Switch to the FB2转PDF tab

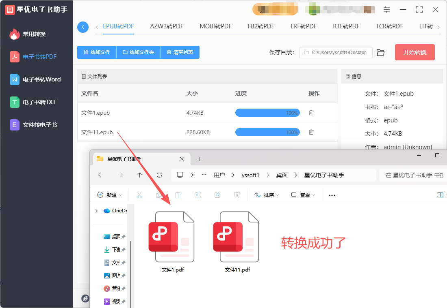pyautogui.click(x=261, y=26)
